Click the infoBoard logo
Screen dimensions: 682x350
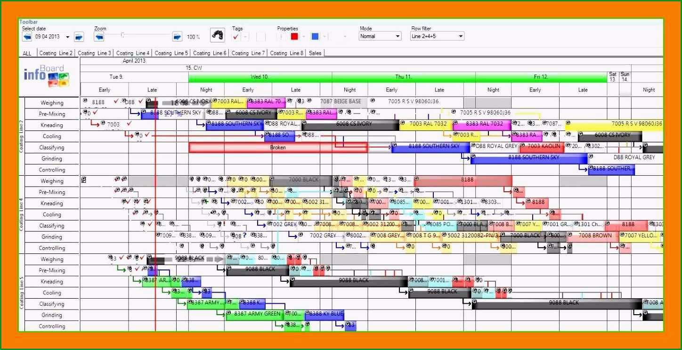(47, 76)
